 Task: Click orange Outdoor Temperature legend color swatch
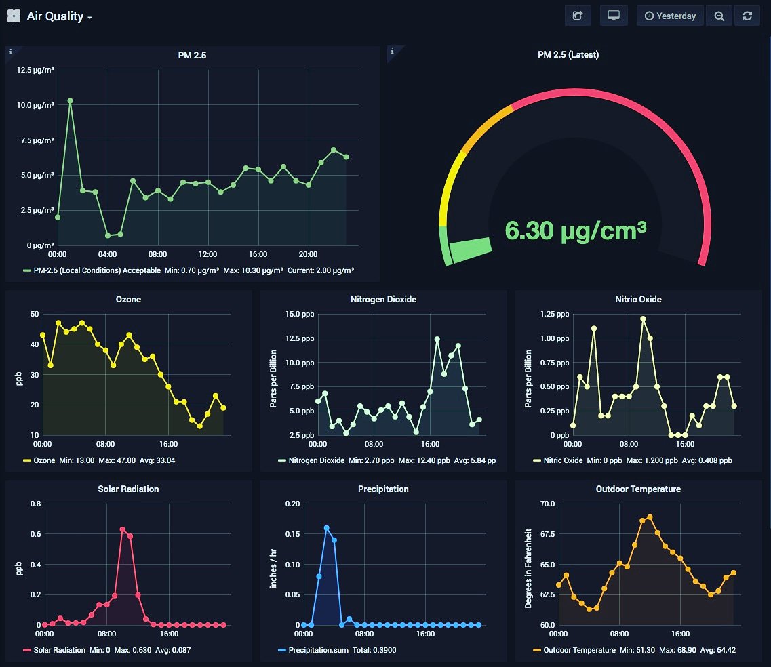[537, 650]
